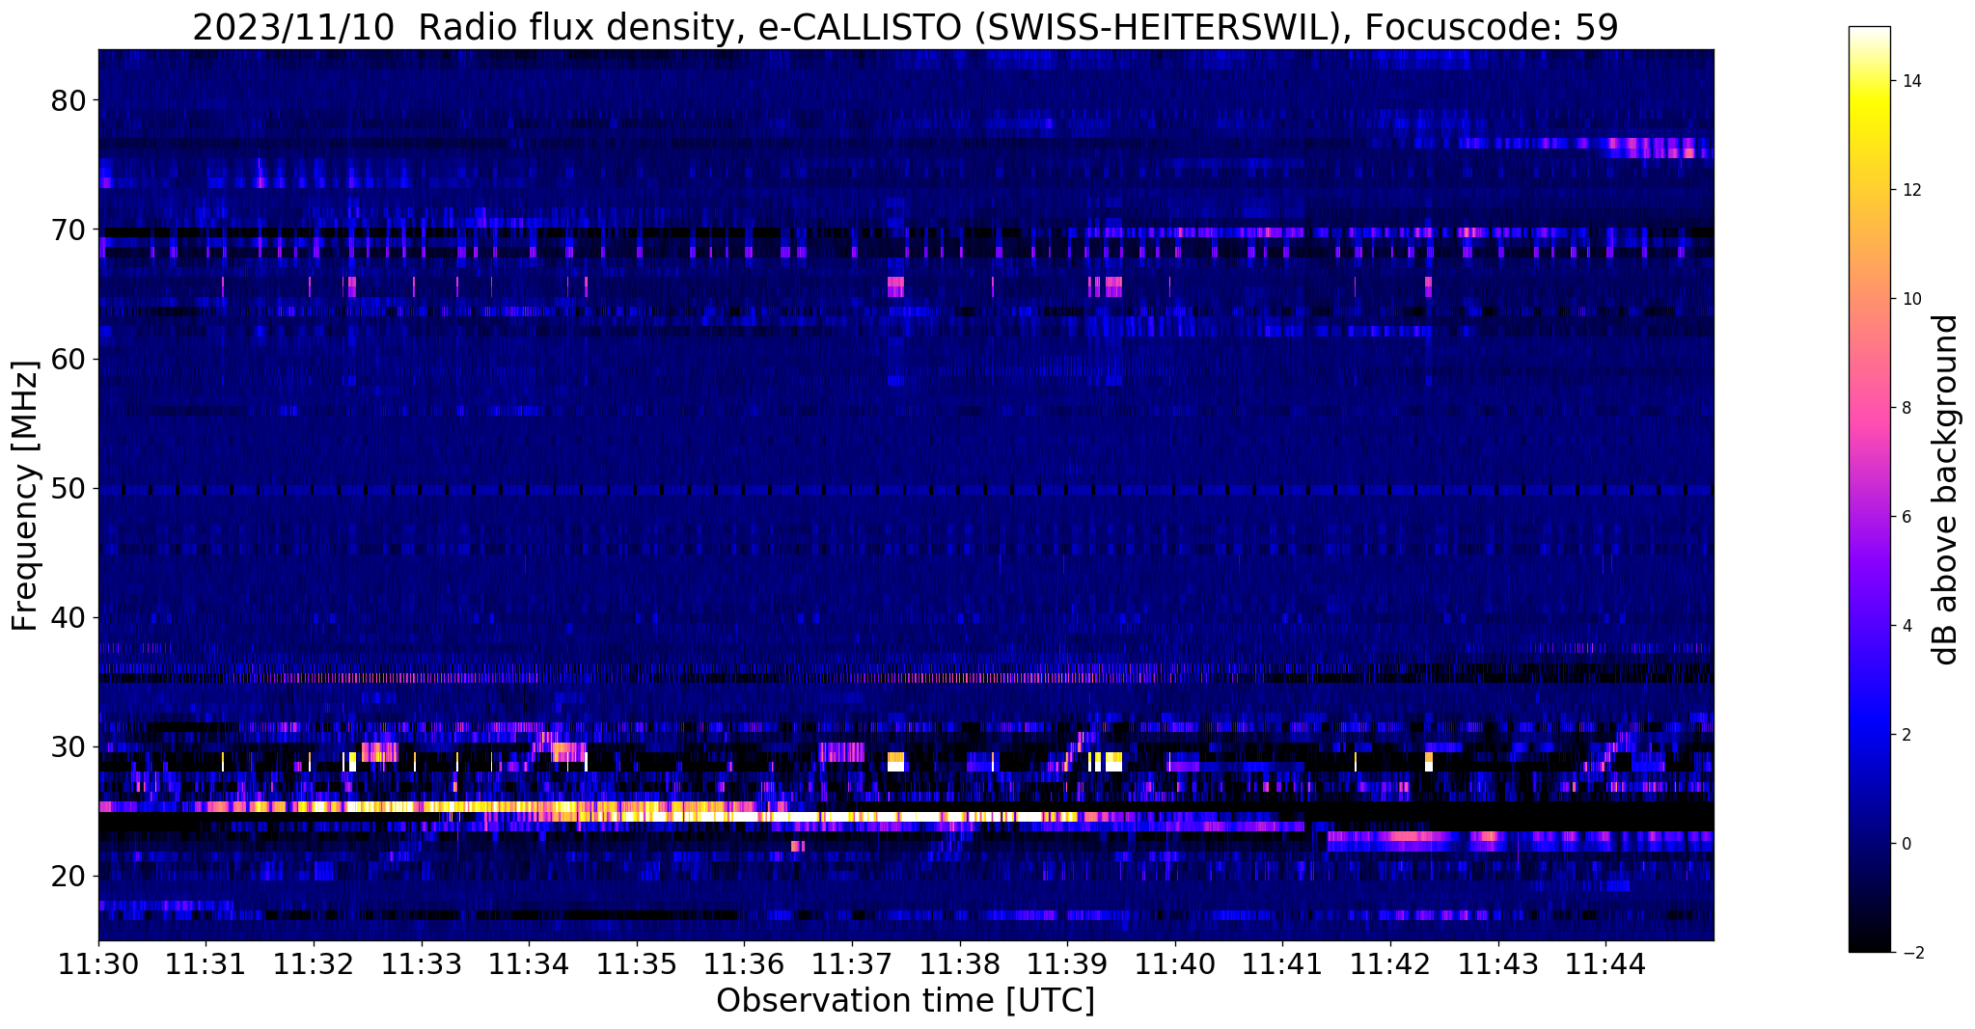Click the 11:37 time tick label
1975x1029 pixels.
(x=852, y=964)
